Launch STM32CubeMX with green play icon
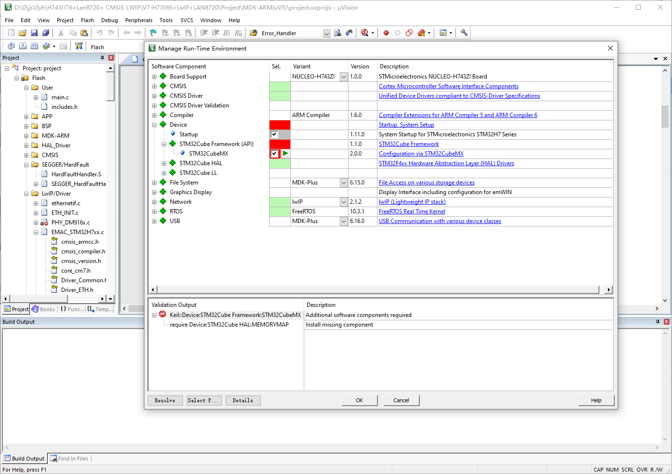 (x=285, y=154)
